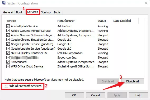Click the Date Disabled column header
The width and height of the screenshot is (150, 100).
click(x=125, y=21)
